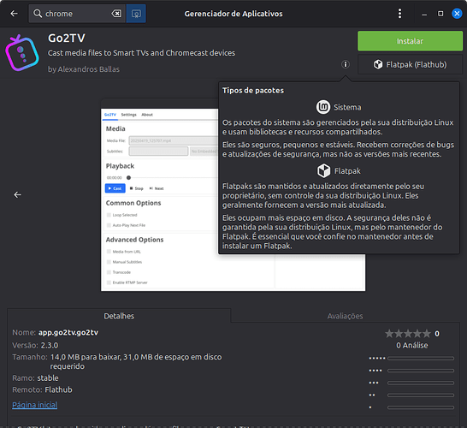The width and height of the screenshot is (467, 428).
Task: Click the Go2TV app icon
Action: click(22, 53)
